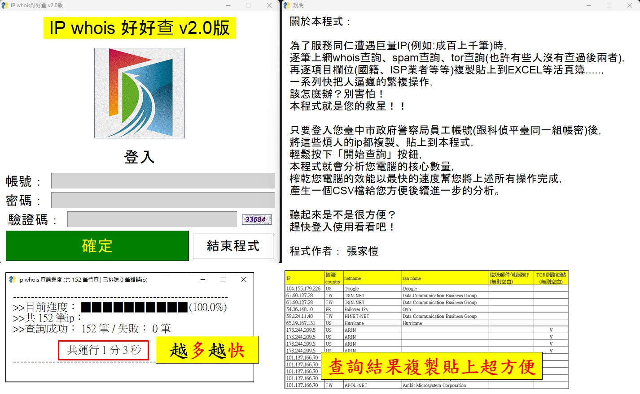
Task: Click the login window title bar Python icon
Action: pyautogui.click(x=5, y=5)
